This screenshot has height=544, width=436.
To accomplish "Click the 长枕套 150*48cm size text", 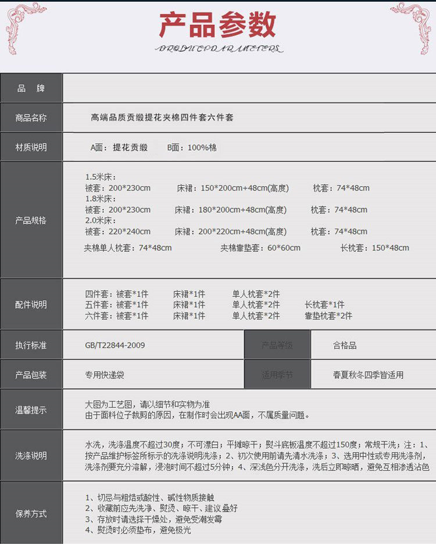I will pyautogui.click(x=374, y=248).
